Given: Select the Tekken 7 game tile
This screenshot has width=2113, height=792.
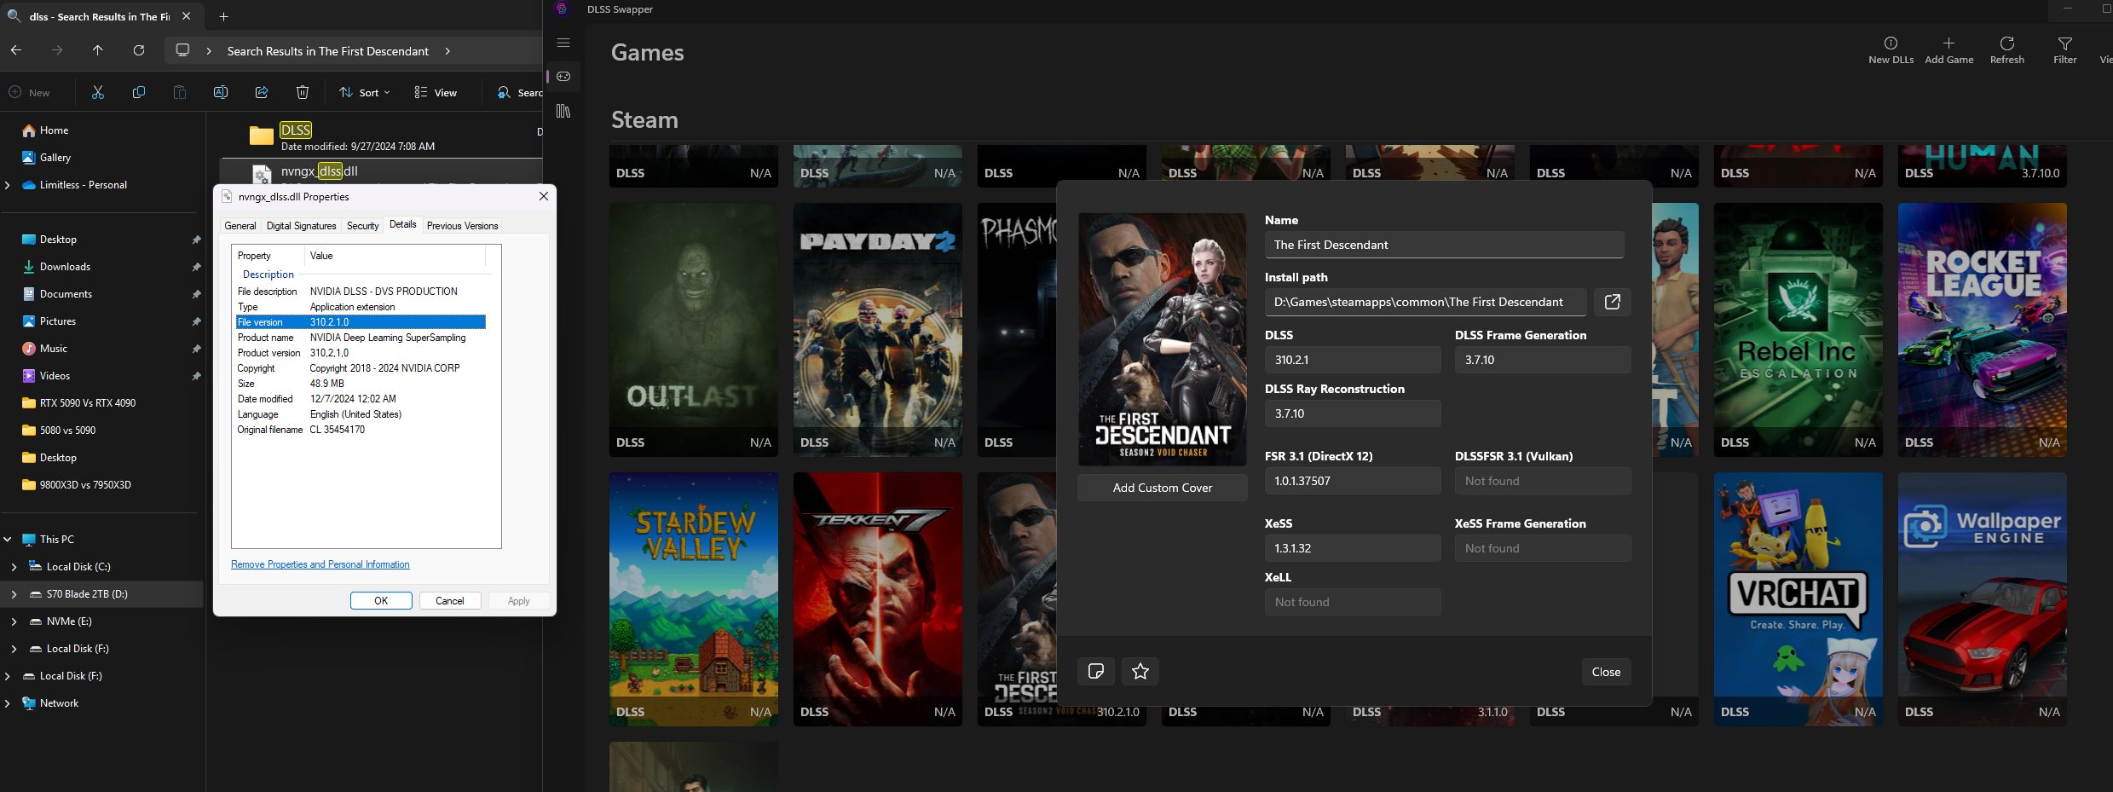Looking at the screenshot, I should pos(878,599).
